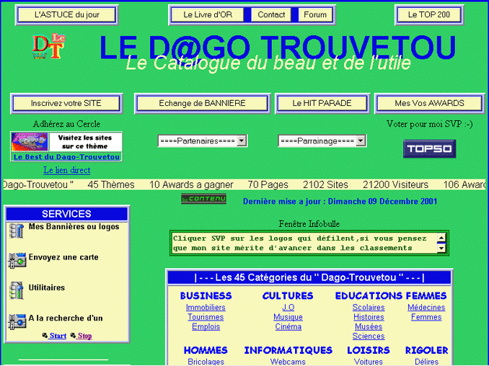Open the Médecines category link
The width and height of the screenshot is (489, 366).
pos(426,308)
